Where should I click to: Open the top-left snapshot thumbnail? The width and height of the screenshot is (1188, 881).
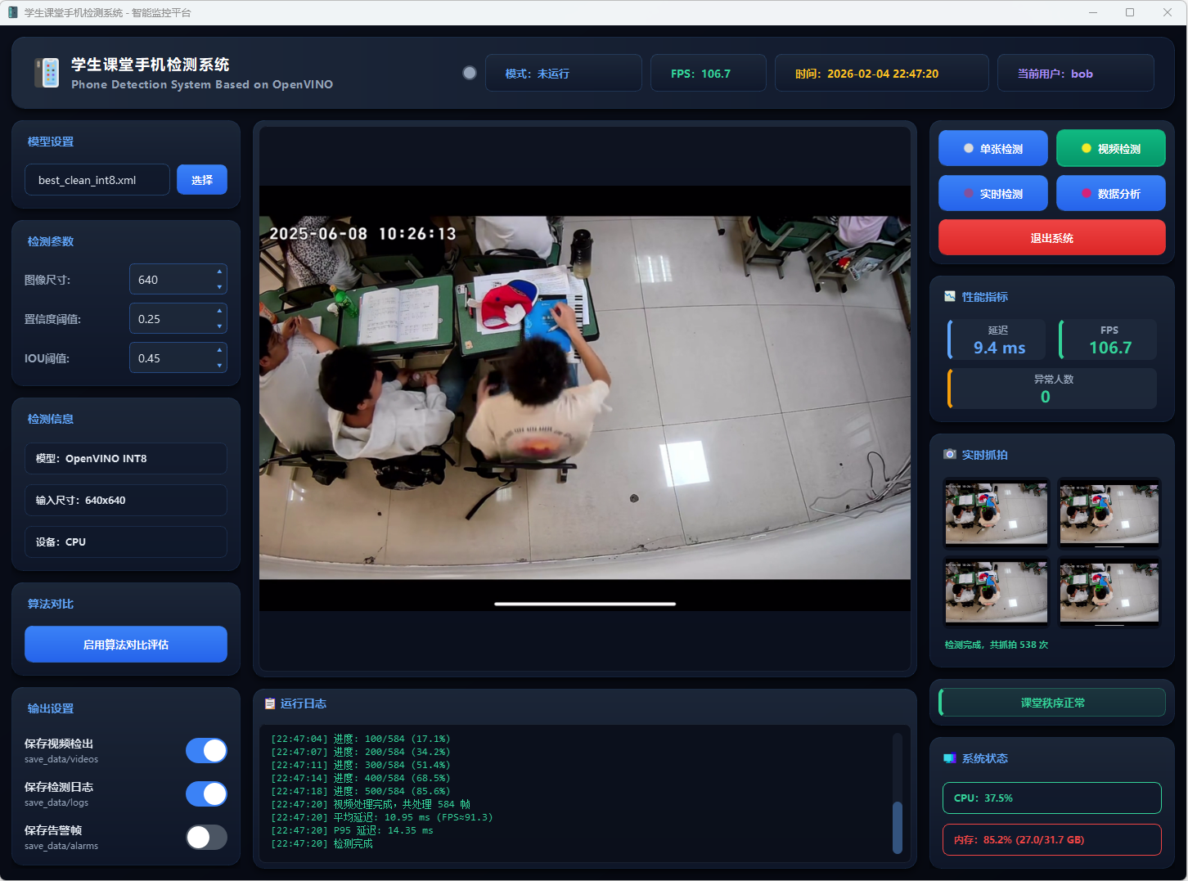pos(996,513)
